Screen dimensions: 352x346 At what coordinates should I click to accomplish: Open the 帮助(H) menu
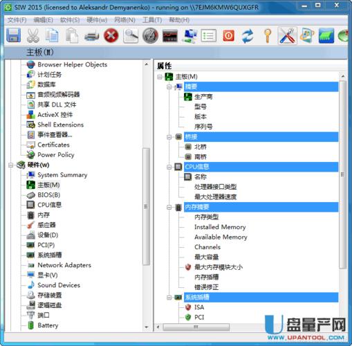[x=179, y=20]
